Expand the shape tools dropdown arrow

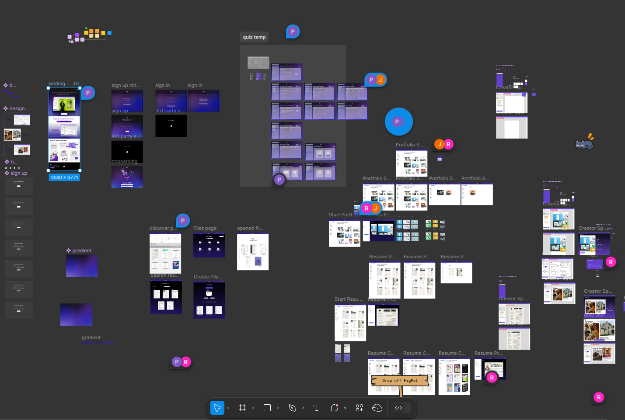point(278,408)
